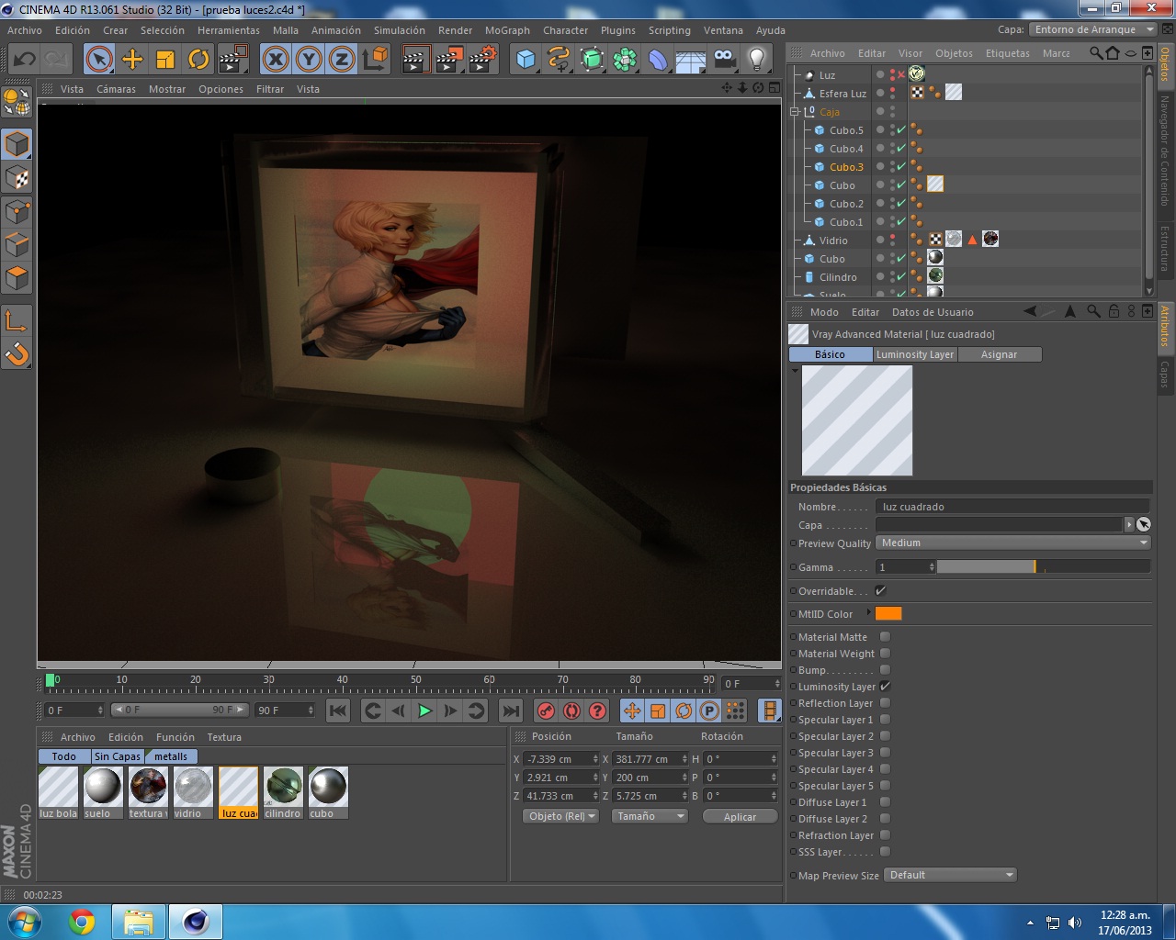Viewport: 1176px width, 940px height.
Task: Enable the Material Matte checkbox
Action: coord(885,637)
